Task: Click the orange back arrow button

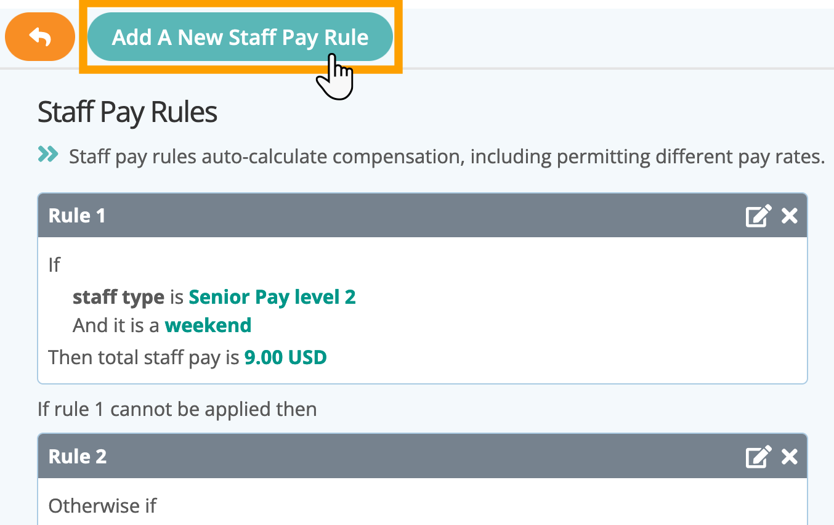Action: click(40, 37)
